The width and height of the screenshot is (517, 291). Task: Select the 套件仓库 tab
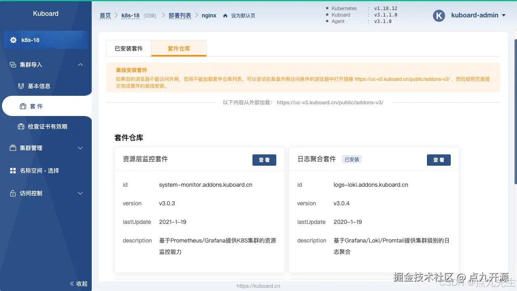point(179,48)
